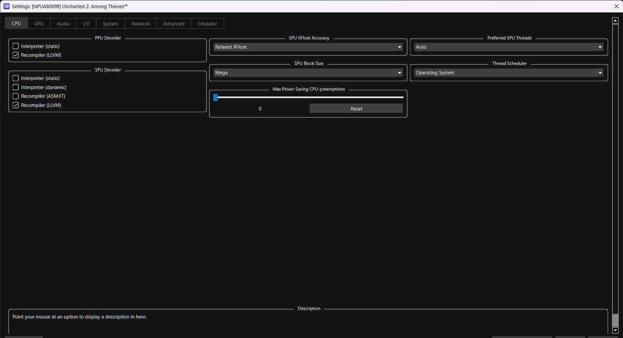Image resolution: width=623 pixels, height=338 pixels.
Task: Select the System tab
Action: pos(110,23)
